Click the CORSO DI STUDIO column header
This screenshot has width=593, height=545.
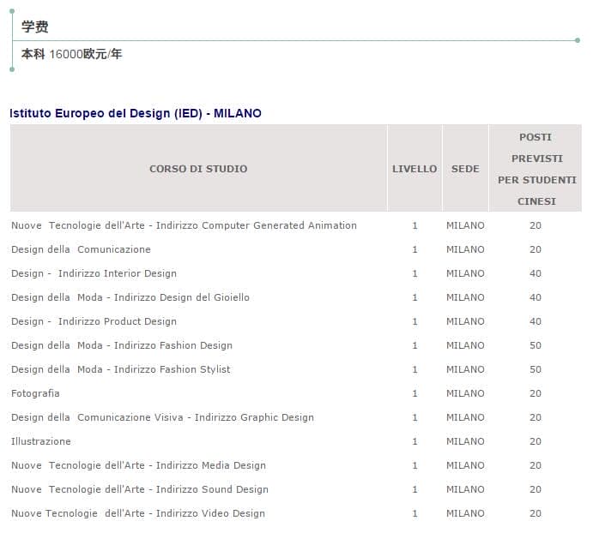coord(198,169)
